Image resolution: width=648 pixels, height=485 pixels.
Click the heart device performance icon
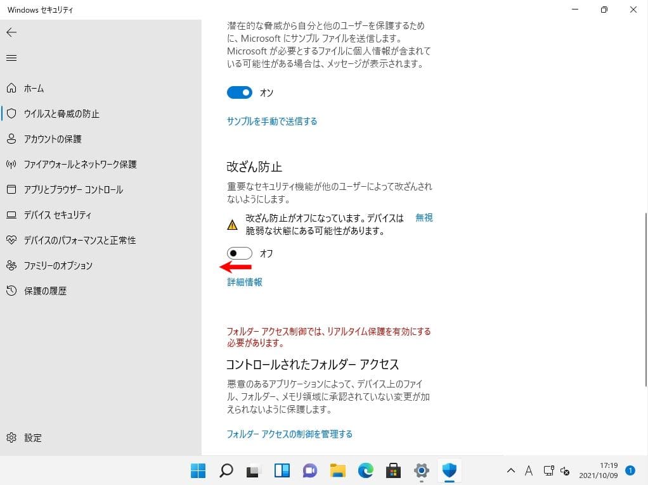11,240
